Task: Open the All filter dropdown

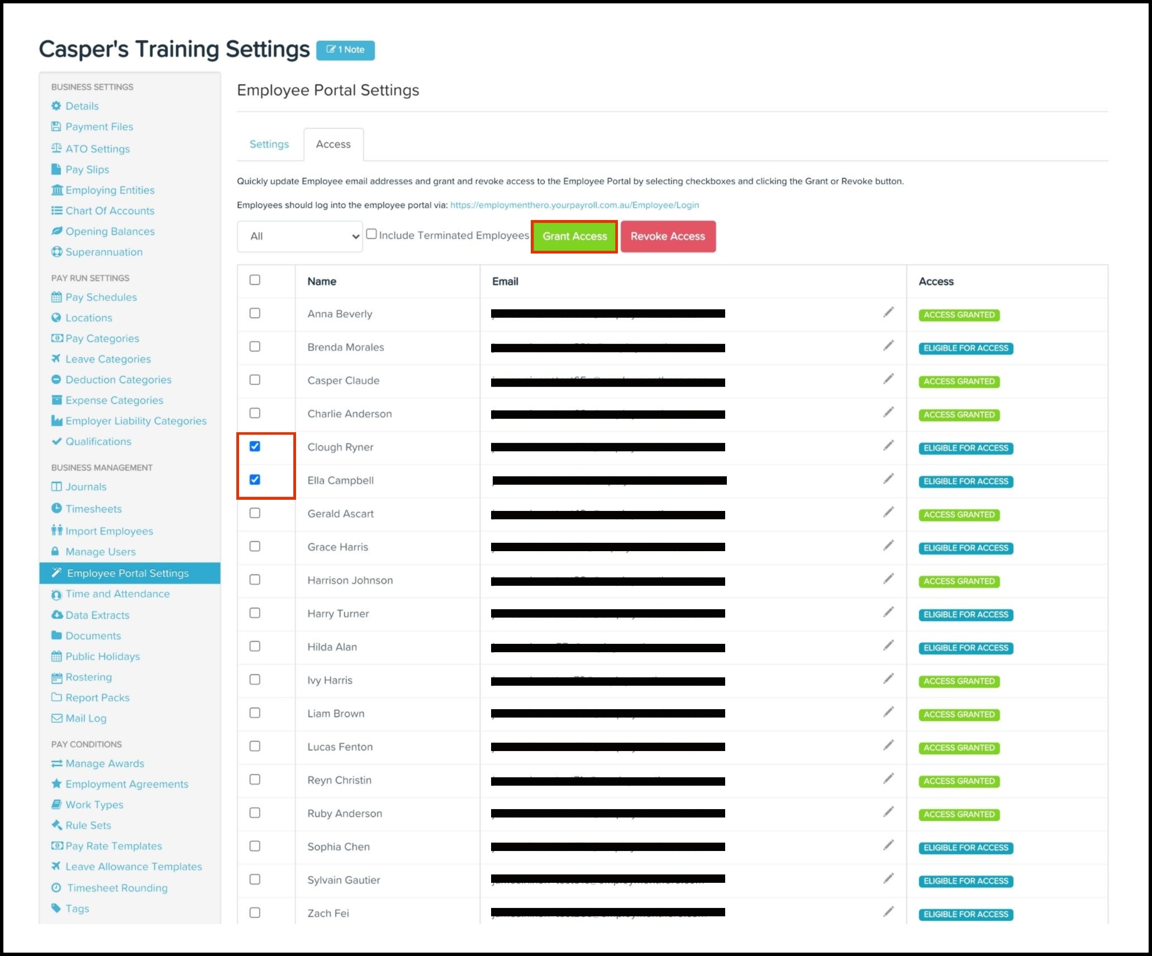Action: point(299,236)
